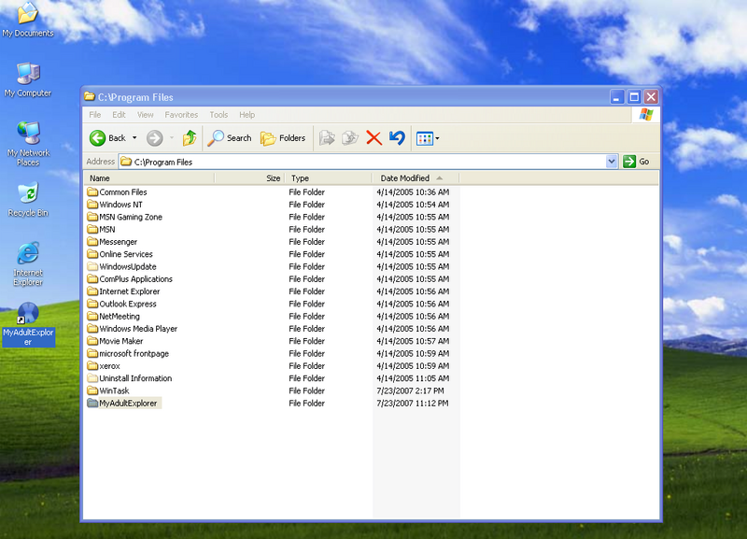
Task: Open the Edit menu
Action: 119,115
